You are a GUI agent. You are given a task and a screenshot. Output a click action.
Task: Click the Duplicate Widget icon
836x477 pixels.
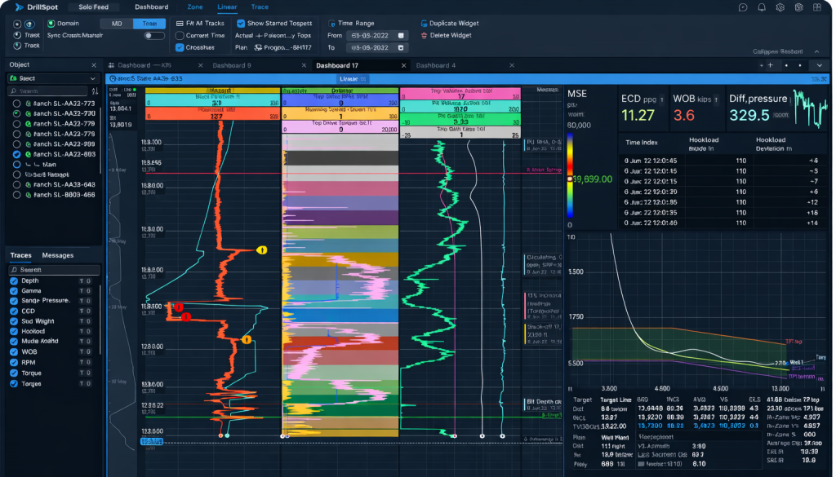(x=424, y=24)
